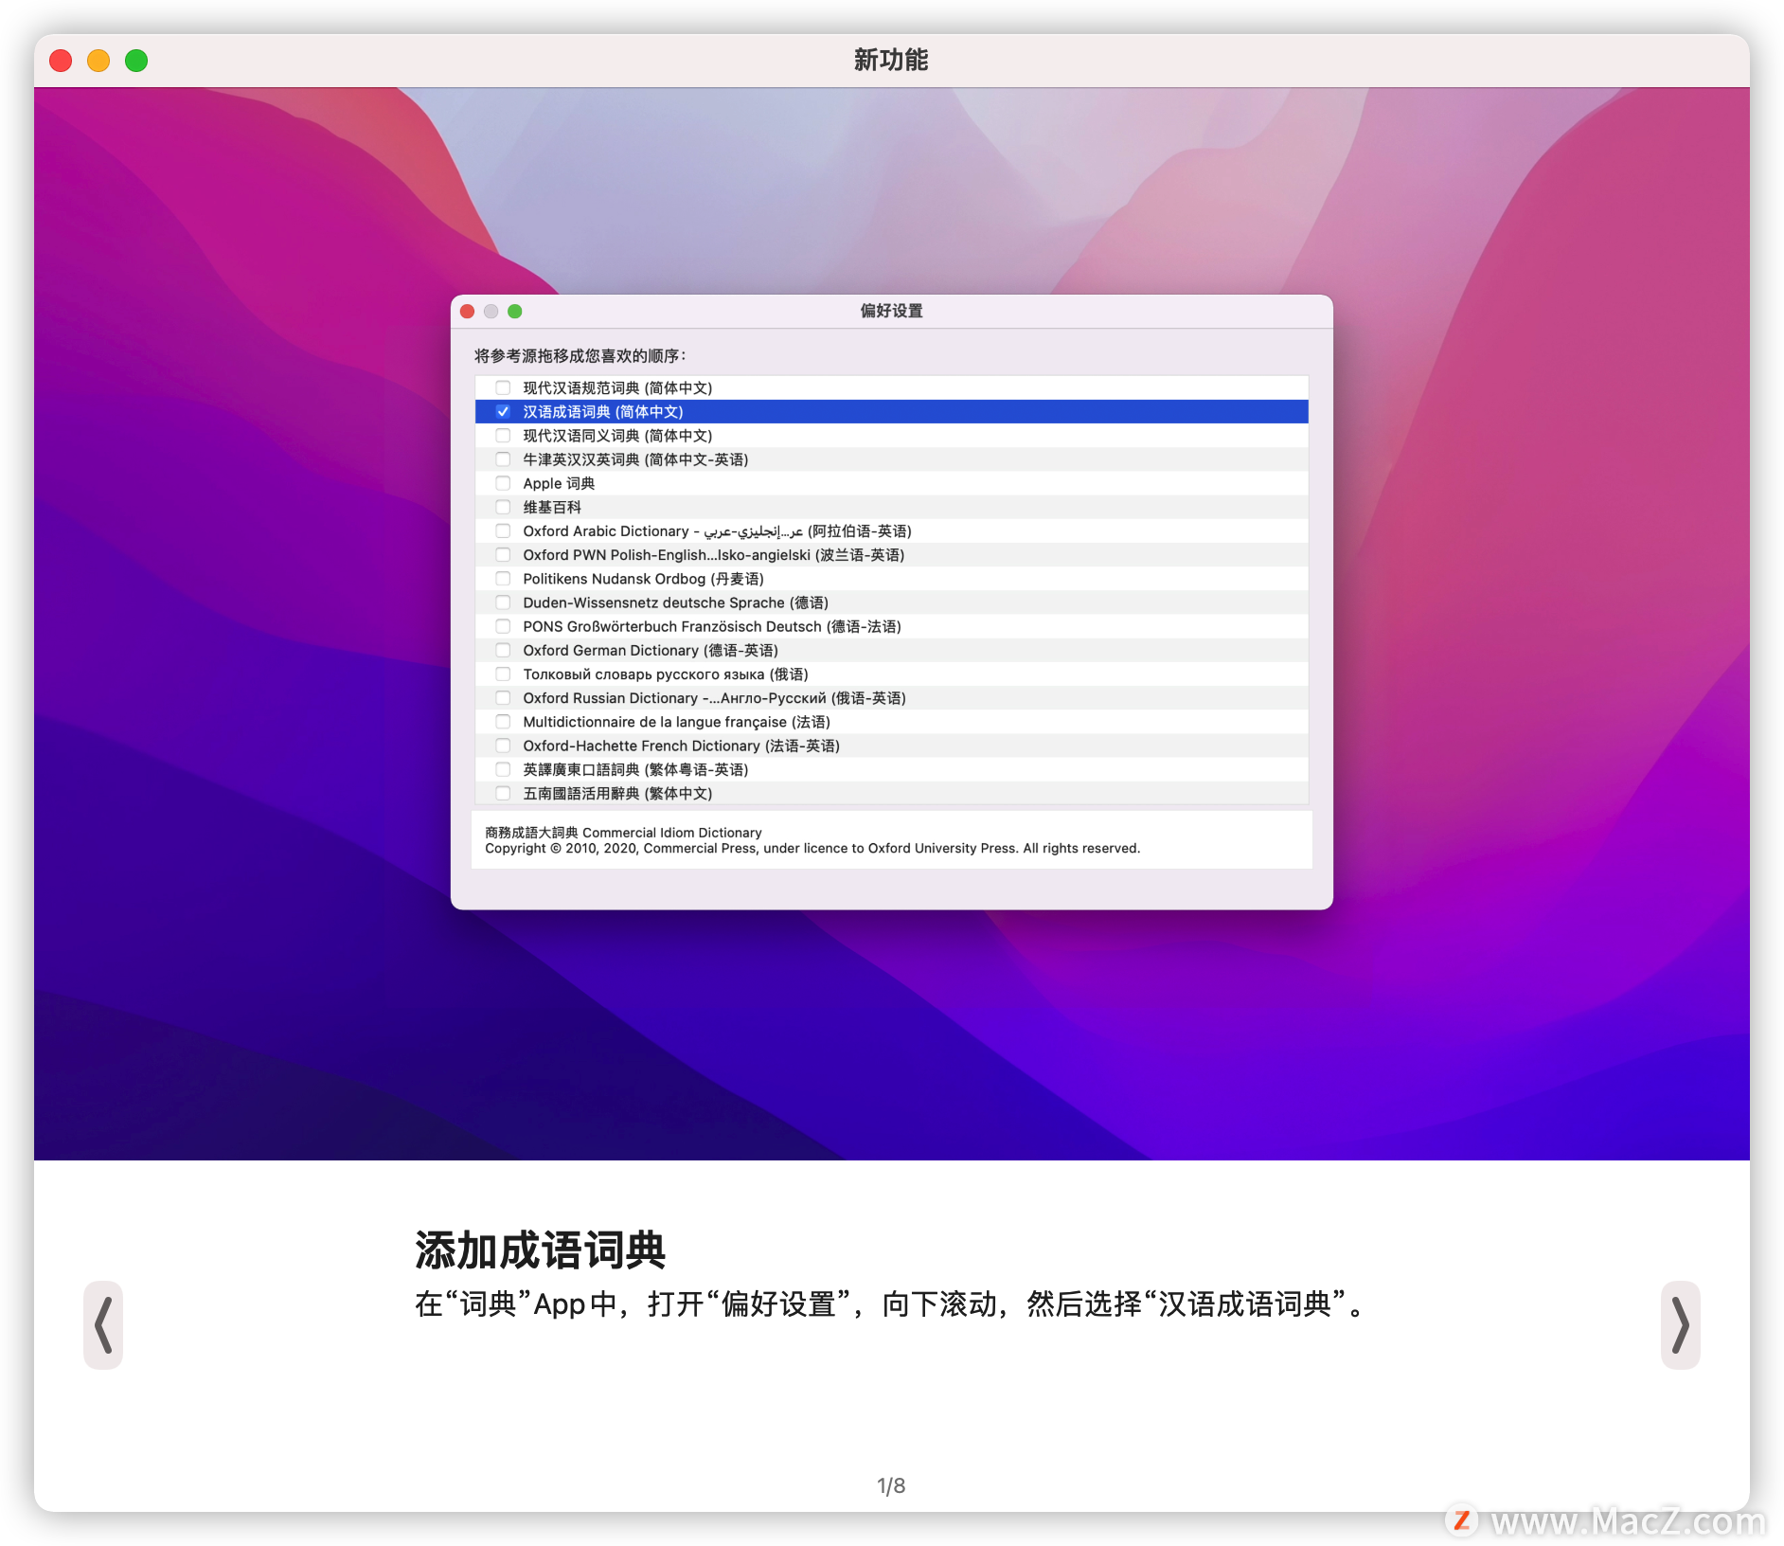Viewport: 1784px width, 1546px height.
Task: Check the Oxford Arabic Dictionary box
Action: [503, 530]
